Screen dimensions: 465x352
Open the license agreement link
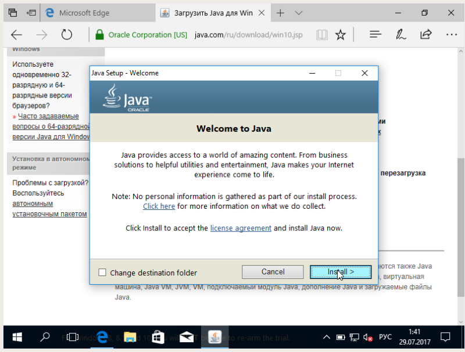pos(241,228)
